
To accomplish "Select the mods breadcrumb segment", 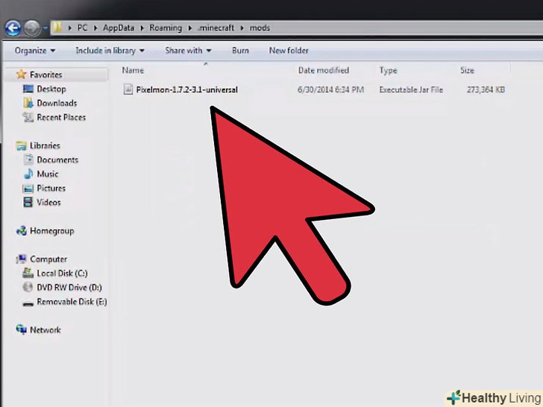I will tap(260, 28).
